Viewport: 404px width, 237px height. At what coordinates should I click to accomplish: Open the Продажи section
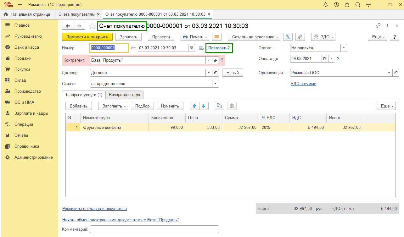pyautogui.click(x=23, y=58)
